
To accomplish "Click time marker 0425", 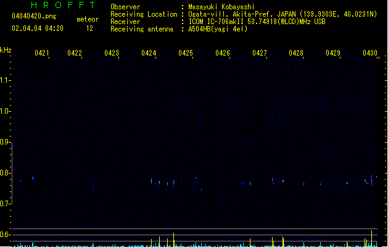I will pyautogui.click(x=186, y=53).
